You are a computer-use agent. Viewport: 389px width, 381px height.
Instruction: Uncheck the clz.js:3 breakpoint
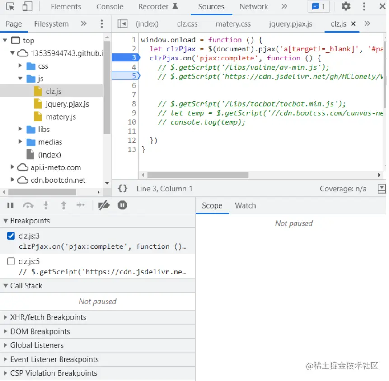[11, 236]
